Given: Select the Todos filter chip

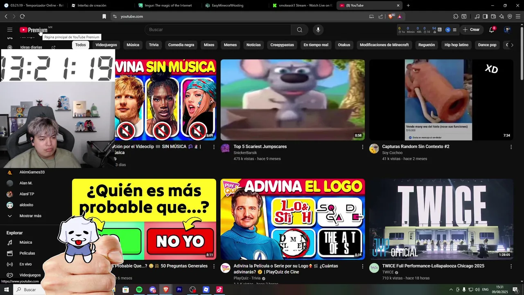Looking at the screenshot, I should [81, 45].
